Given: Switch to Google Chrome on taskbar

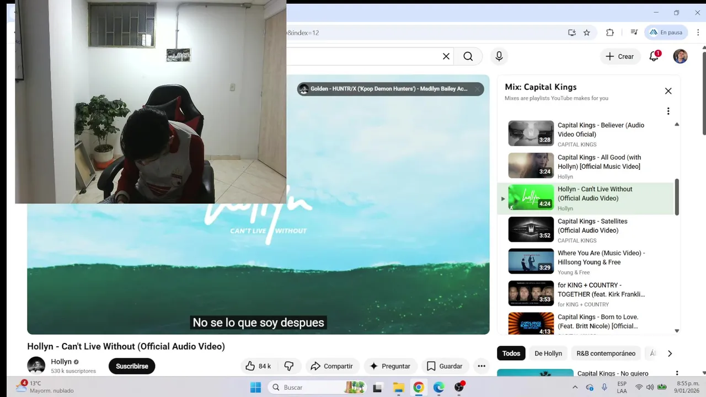Looking at the screenshot, I should point(419,388).
